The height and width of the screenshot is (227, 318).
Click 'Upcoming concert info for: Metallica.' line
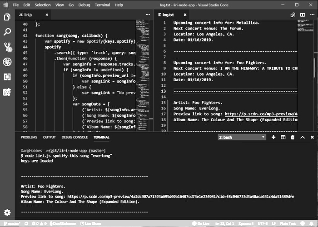216,23
